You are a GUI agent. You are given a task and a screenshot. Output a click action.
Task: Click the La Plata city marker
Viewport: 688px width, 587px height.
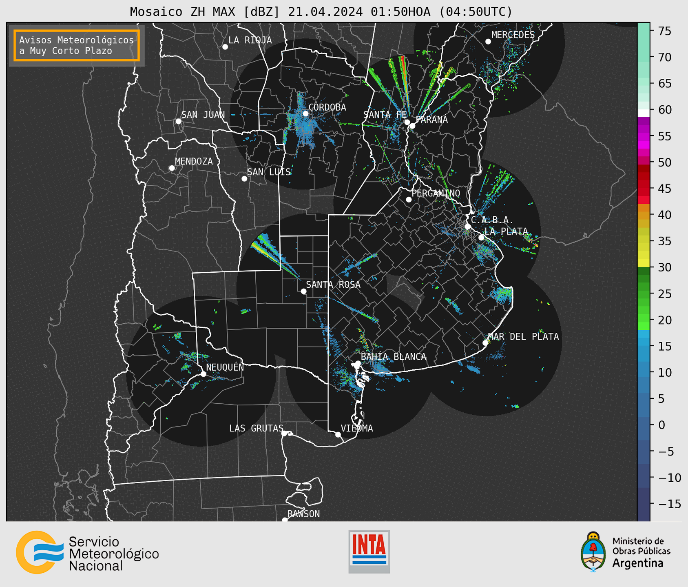coord(481,238)
